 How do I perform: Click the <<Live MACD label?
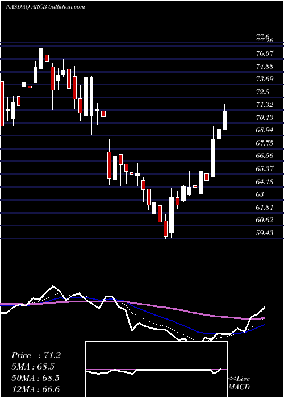(x=239, y=383)
